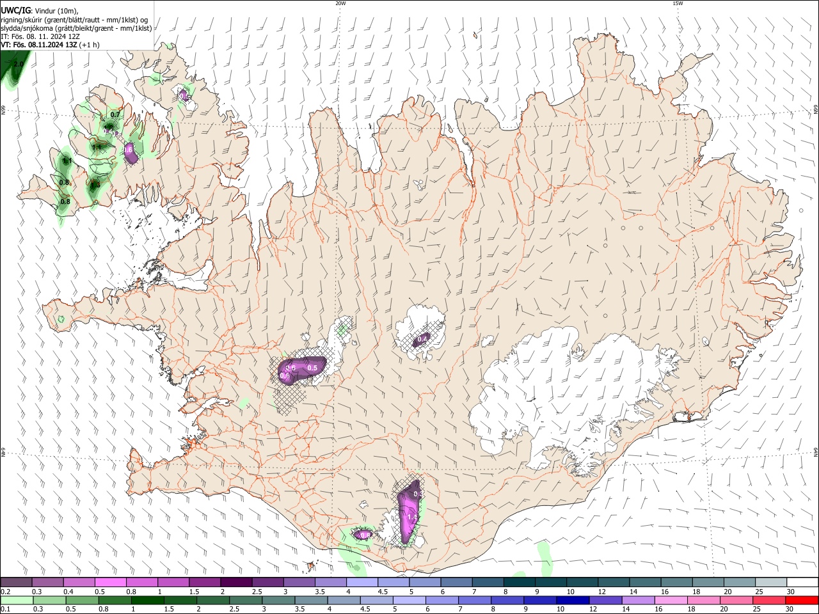The width and height of the screenshot is (819, 614).
Task: Click the 'IT: Fös. 08. 11. 2024 12Z' line
Action: click(40, 36)
